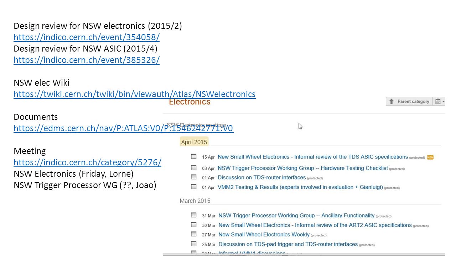Open the indico event 385326 link
Screen dimensions: 456x256
coord(87,60)
